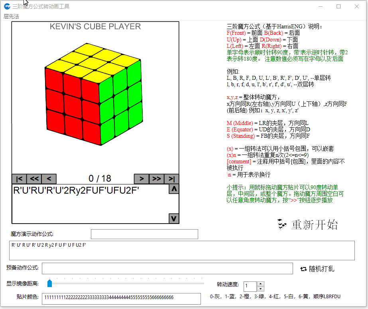
Task: Click the U(Up) notation text
Action: pyautogui.click(x=234, y=40)
